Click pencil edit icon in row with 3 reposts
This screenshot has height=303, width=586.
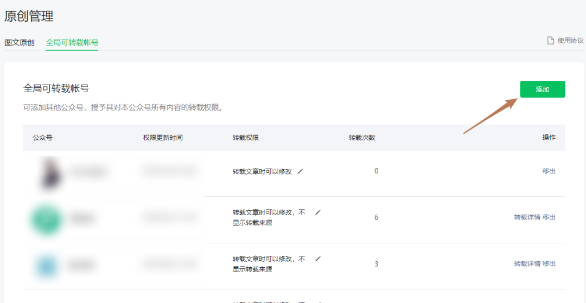coord(318,259)
